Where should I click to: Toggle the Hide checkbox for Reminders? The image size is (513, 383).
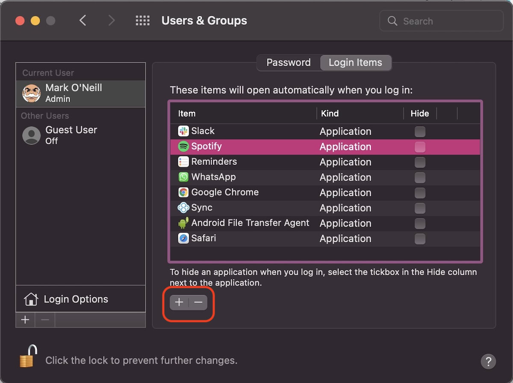(420, 162)
